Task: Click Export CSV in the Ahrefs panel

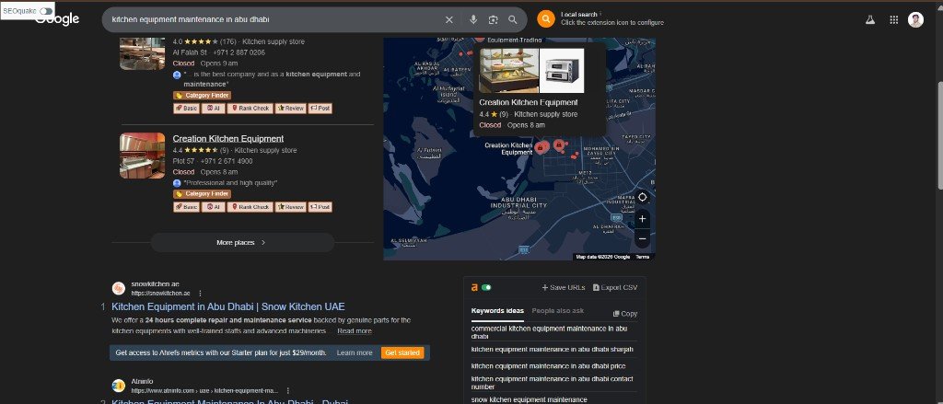Action: 614,287
